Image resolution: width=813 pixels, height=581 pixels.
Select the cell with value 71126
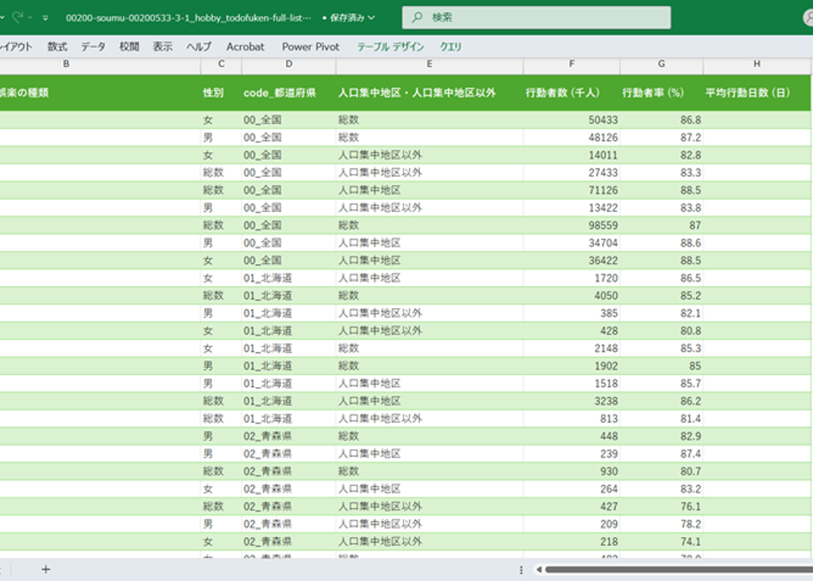click(571, 190)
